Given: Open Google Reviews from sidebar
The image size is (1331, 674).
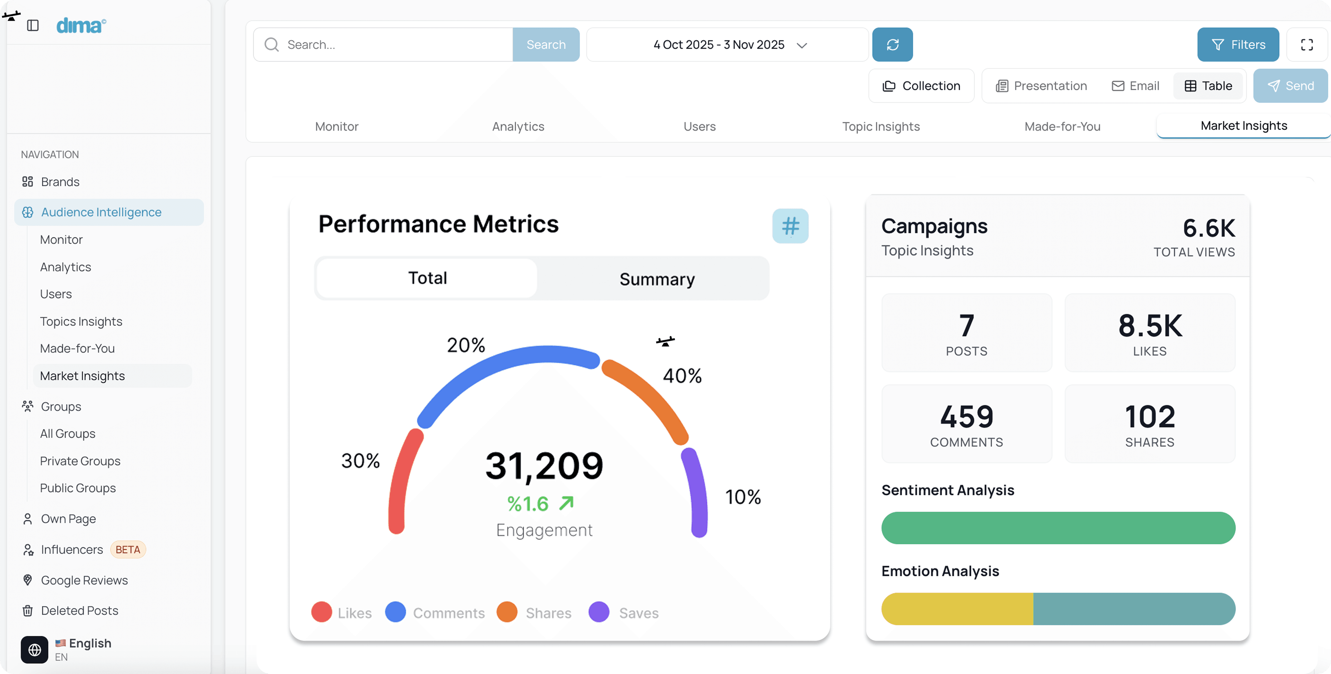Looking at the screenshot, I should [84, 580].
